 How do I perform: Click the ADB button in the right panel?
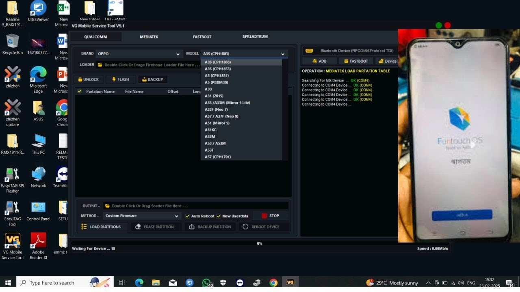(x=319, y=61)
